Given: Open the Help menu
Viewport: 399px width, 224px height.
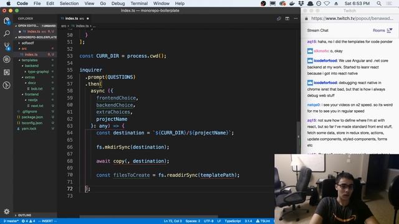Looking at the screenshot, I should (180, 3).
